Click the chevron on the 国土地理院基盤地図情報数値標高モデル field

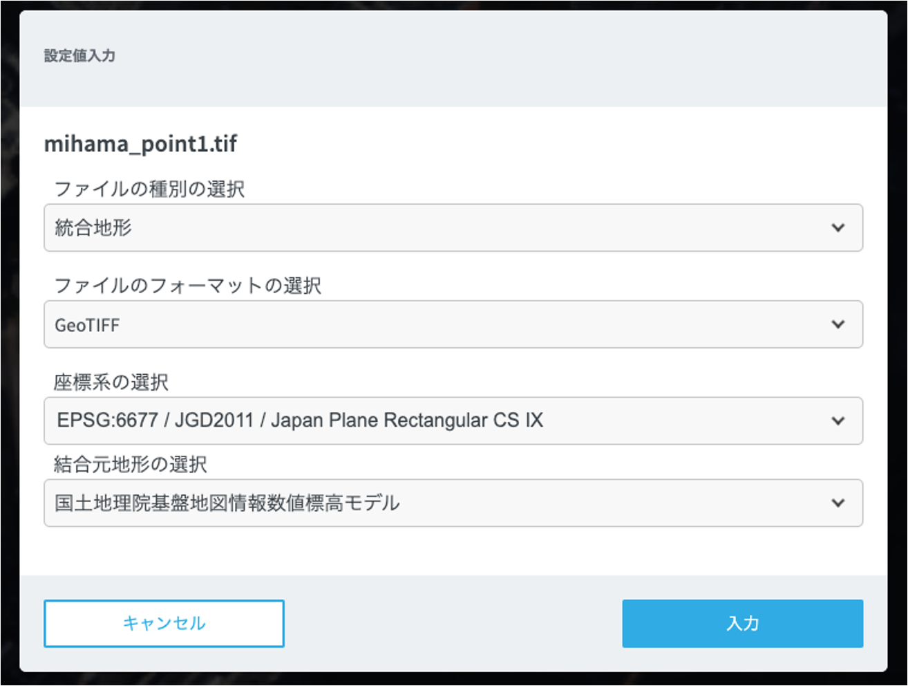click(x=838, y=503)
